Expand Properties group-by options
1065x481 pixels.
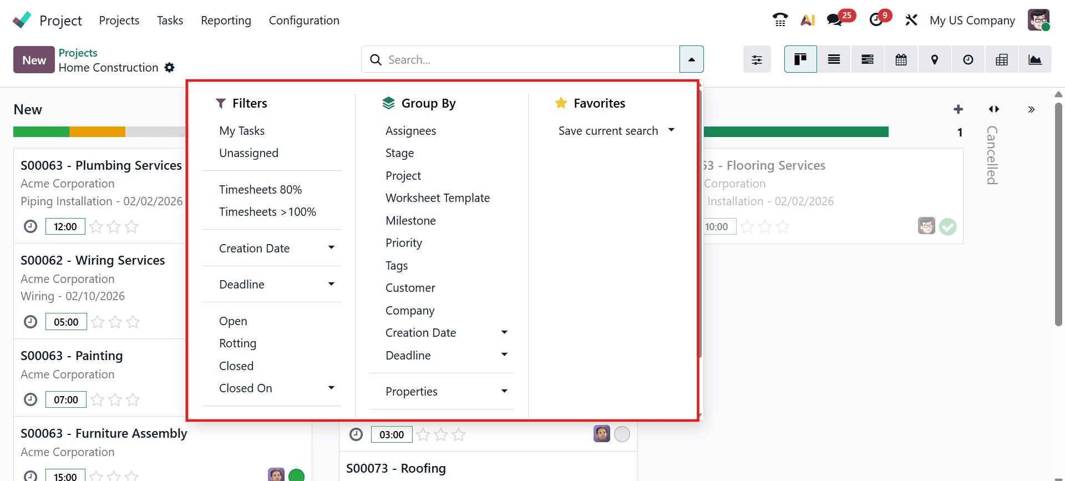coord(442,392)
